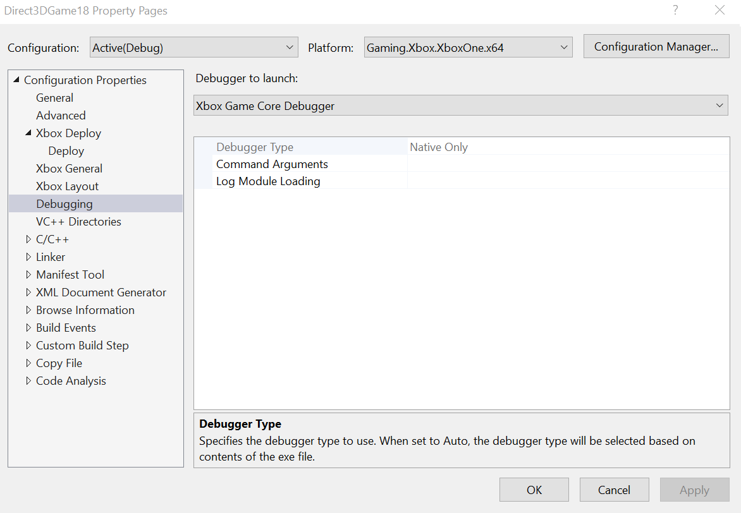Click the help question mark icon
741x513 pixels.
coord(675,10)
